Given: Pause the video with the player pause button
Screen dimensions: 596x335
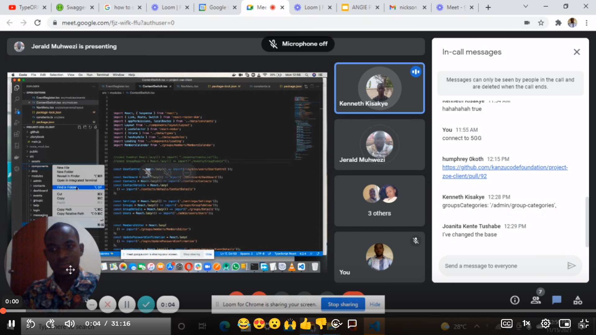Looking at the screenshot, I should 11,324.
